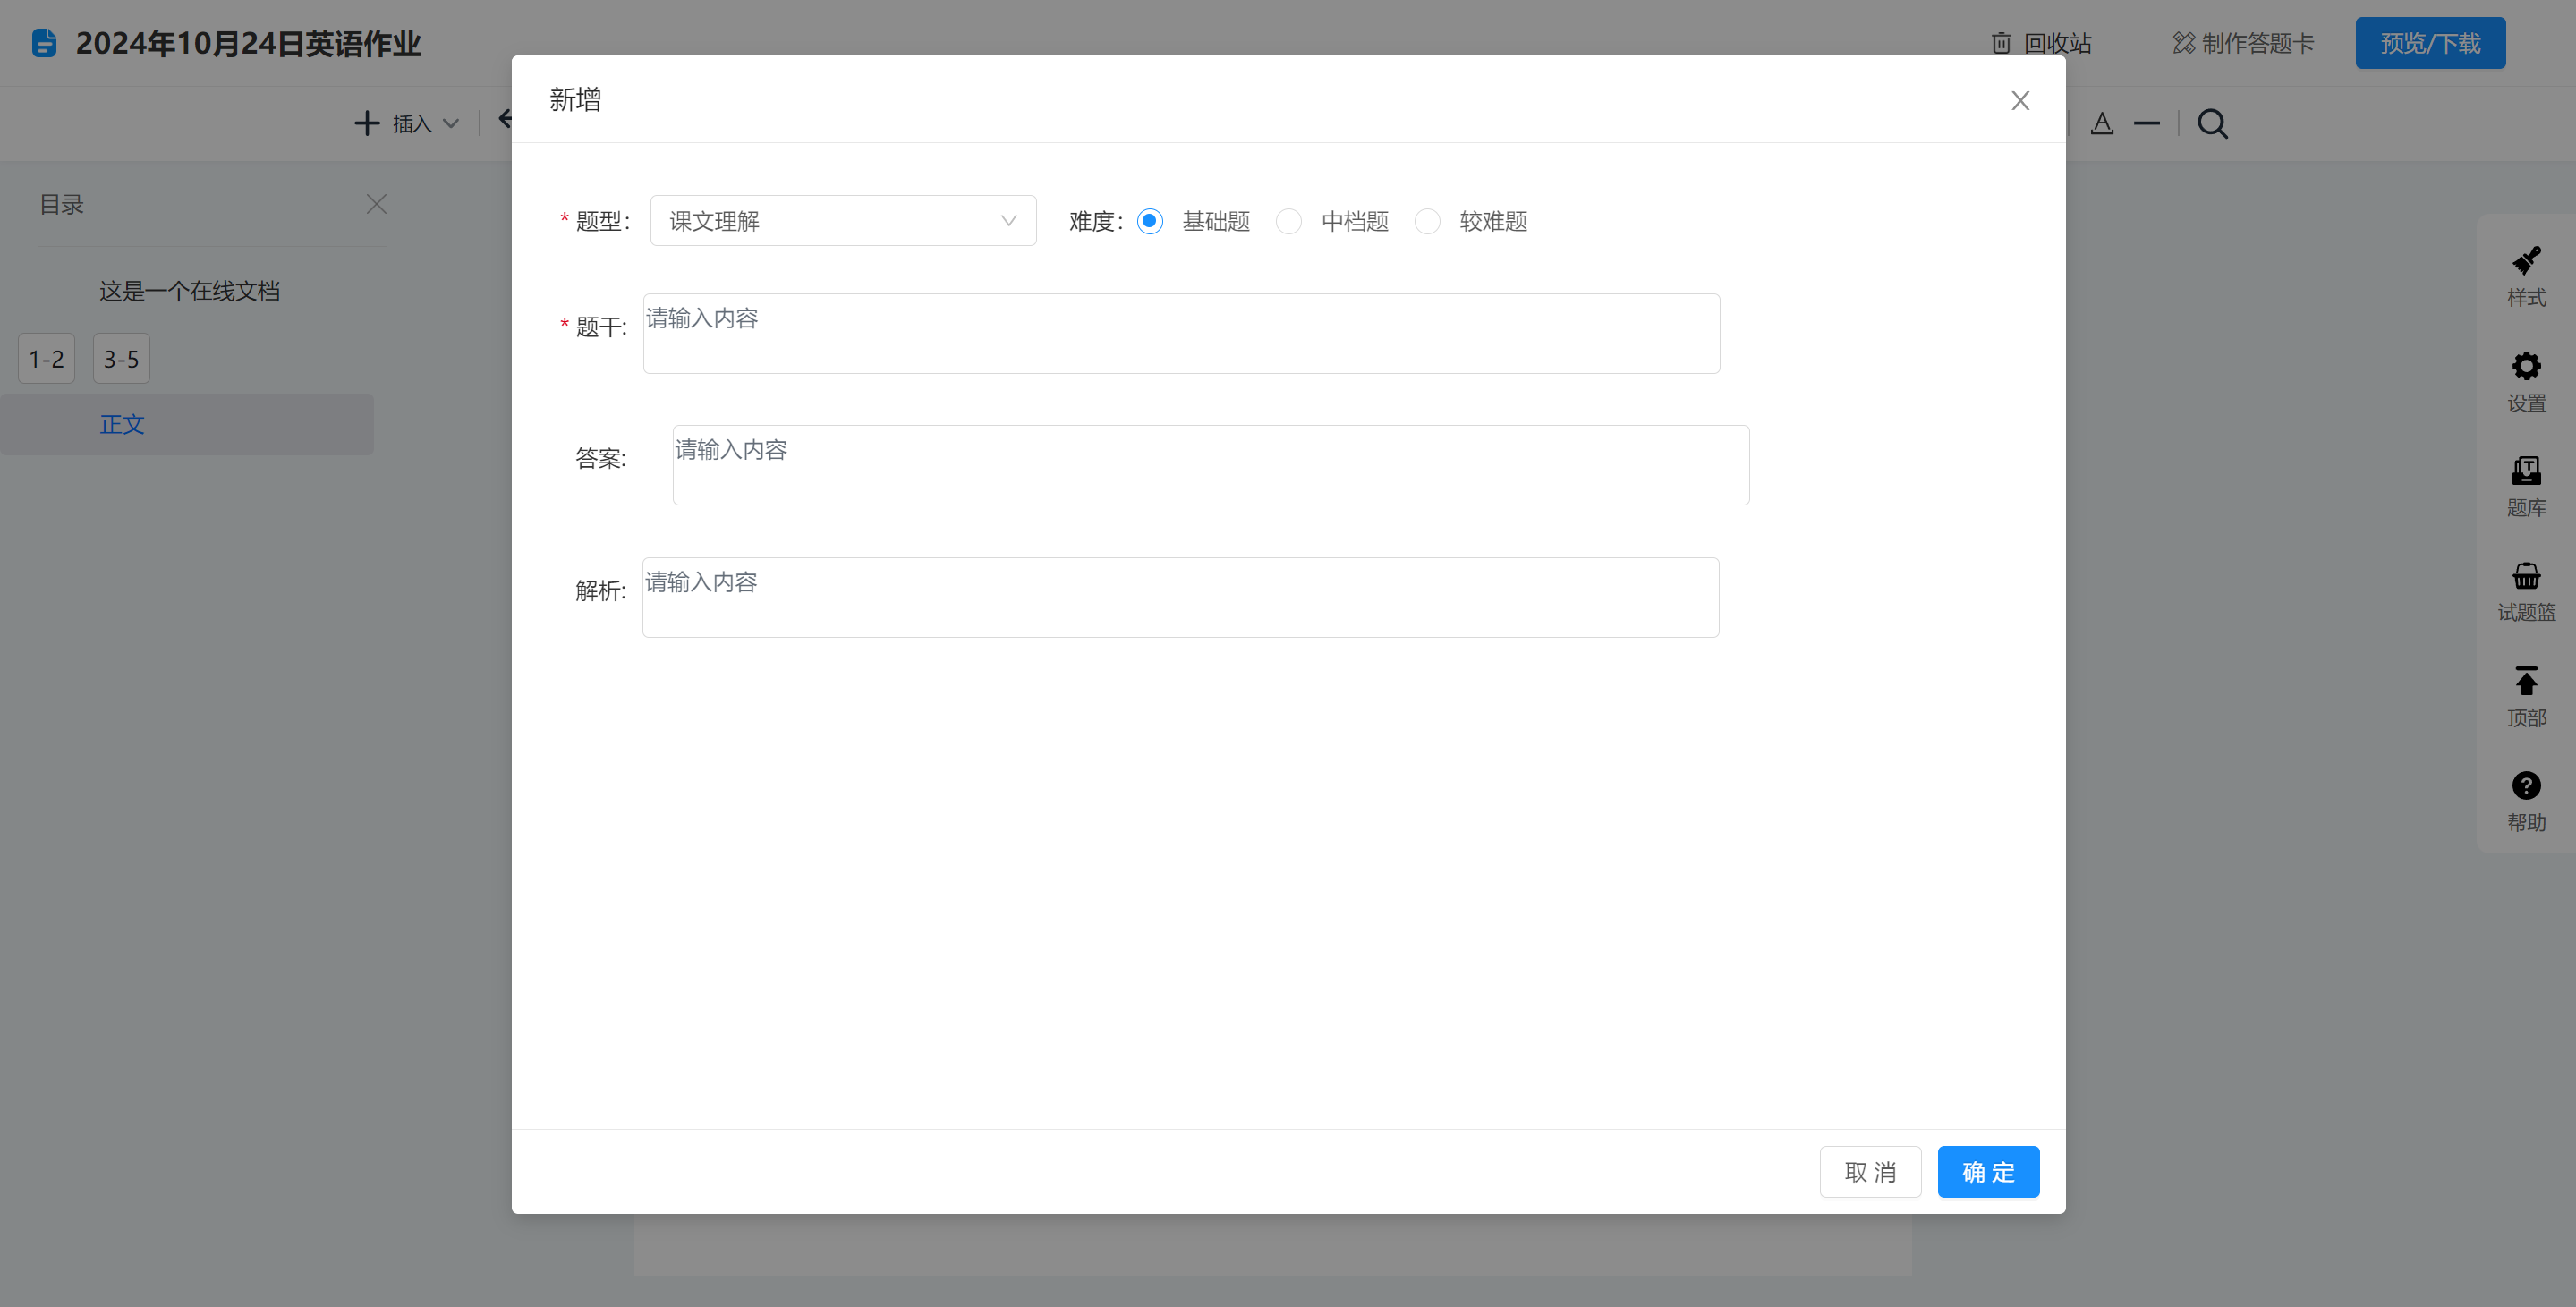Click the 2024年10月24日英语作业 title

[x=248, y=43]
